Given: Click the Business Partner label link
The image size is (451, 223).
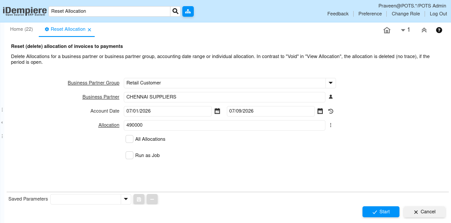Looking at the screenshot, I should (101, 97).
